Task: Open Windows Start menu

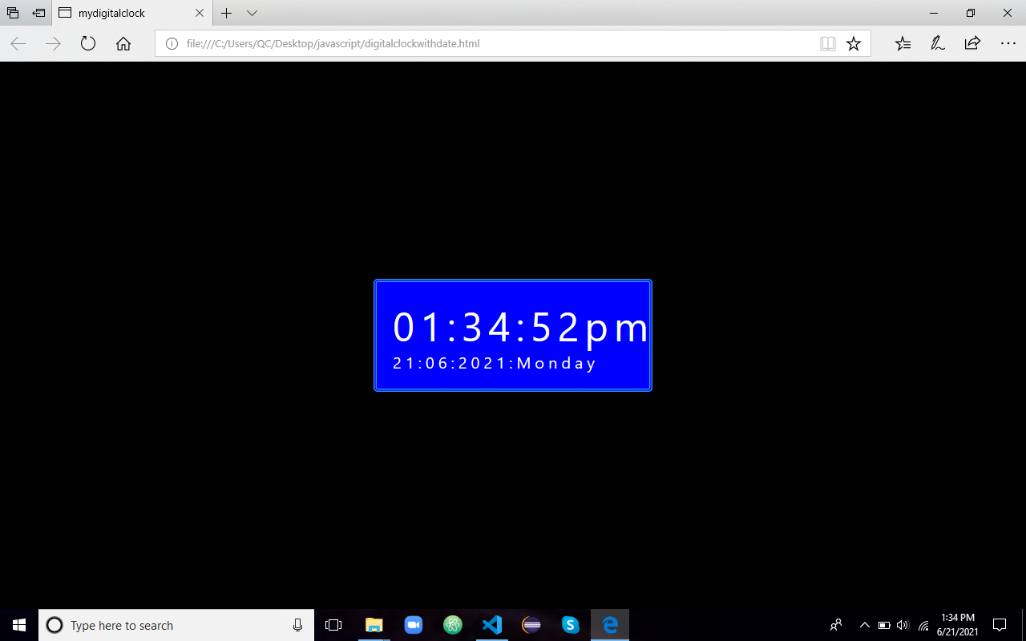Action: click(x=19, y=625)
